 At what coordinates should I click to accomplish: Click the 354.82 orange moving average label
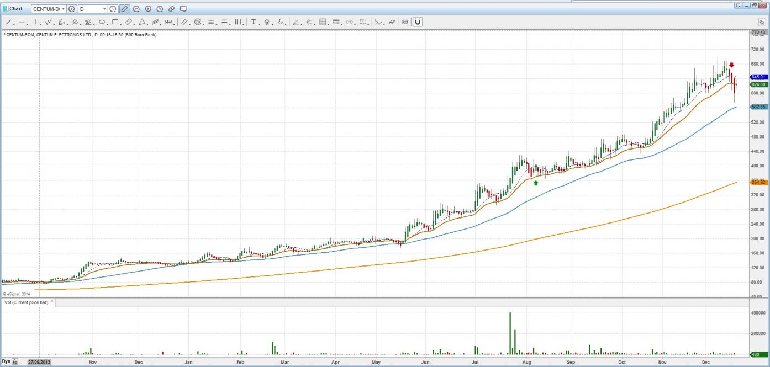[758, 182]
